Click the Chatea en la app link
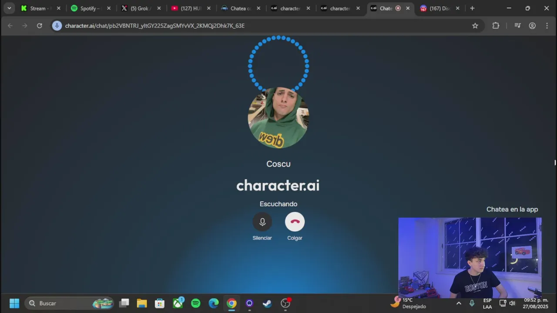The image size is (557, 313). point(512,209)
